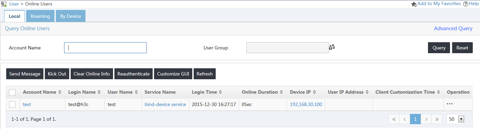This screenshot has width=480, height=129.
Task: Sort by Account Name column arrows
Action: pos(60,92)
